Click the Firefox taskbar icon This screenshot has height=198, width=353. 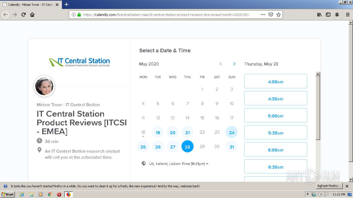point(68,194)
